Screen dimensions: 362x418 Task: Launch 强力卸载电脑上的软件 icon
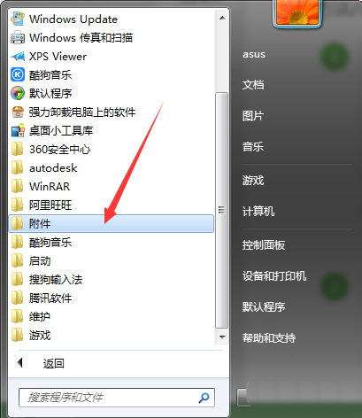18,112
